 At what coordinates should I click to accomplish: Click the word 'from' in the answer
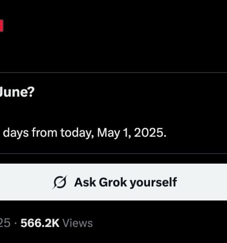click(x=45, y=133)
